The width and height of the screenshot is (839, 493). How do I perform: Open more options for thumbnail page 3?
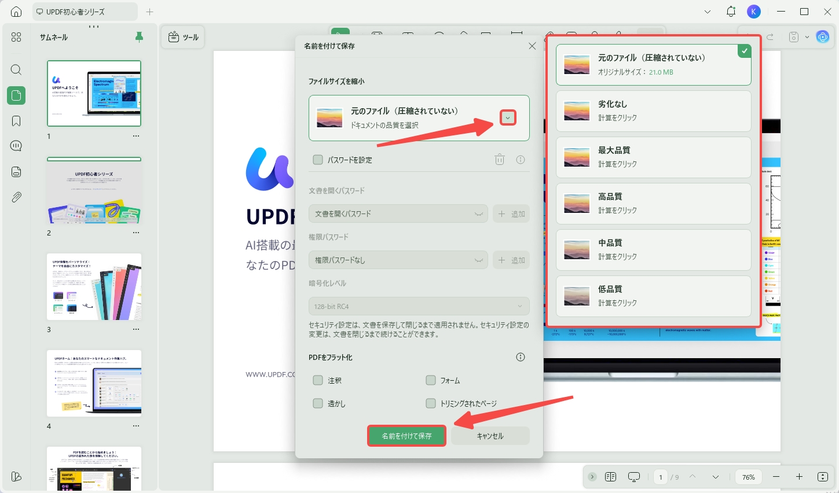click(x=136, y=329)
